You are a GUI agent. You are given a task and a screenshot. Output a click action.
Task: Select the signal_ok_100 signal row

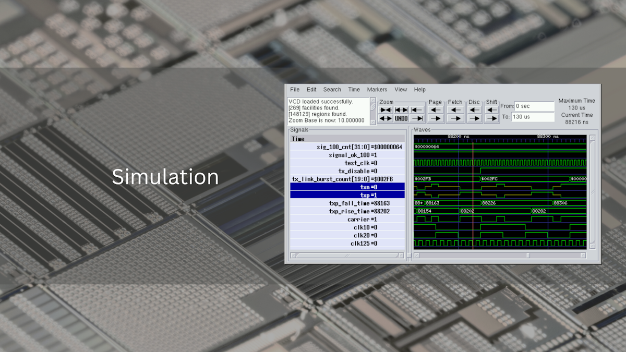(x=347, y=155)
